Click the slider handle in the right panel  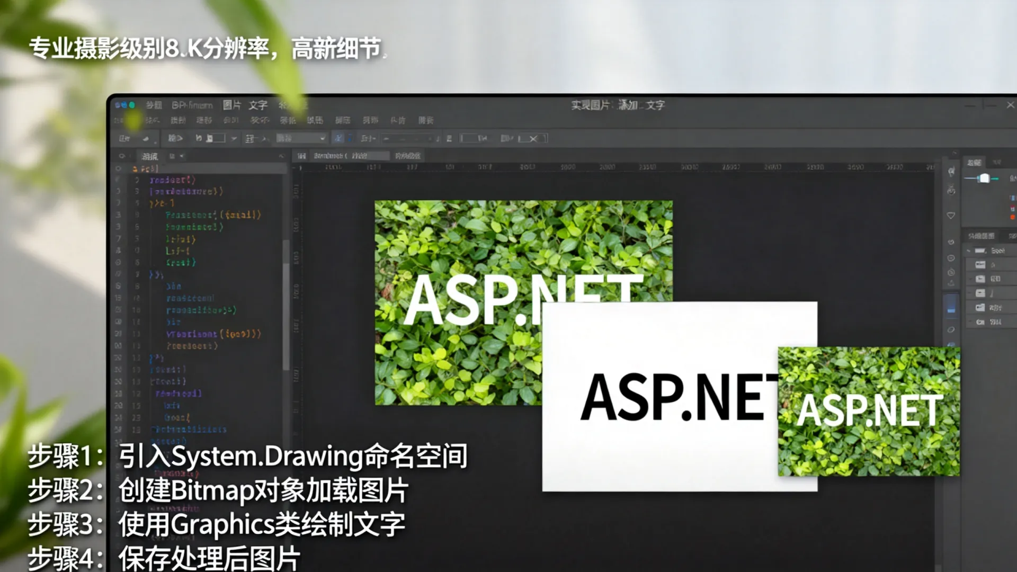tap(984, 178)
